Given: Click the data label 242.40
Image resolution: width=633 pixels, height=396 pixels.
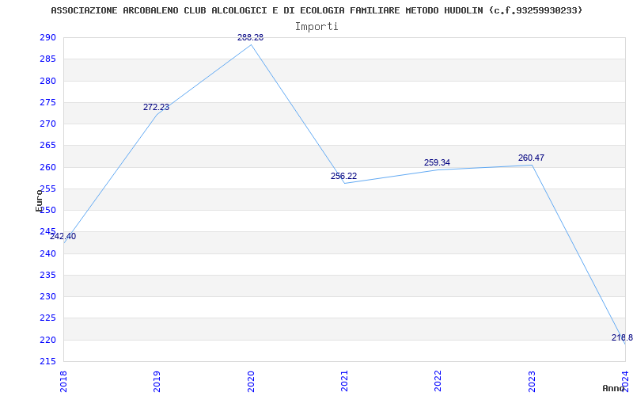Looking at the screenshot, I should (x=63, y=236).
